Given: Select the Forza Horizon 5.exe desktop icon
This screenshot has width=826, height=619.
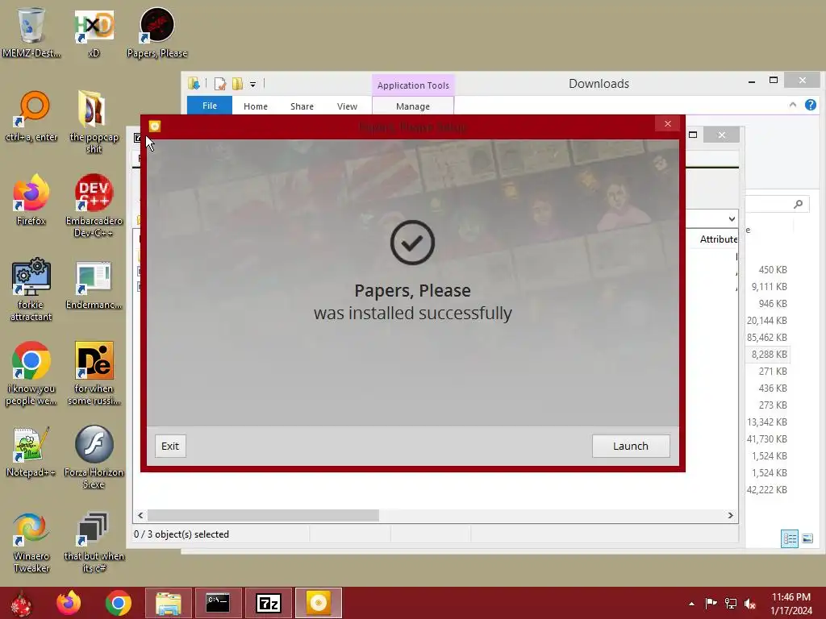Looking at the screenshot, I should 94,457.
